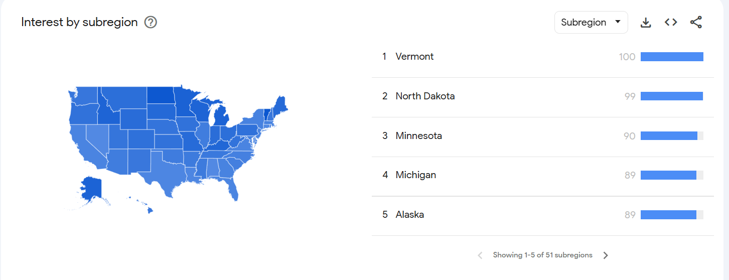This screenshot has height=280, width=729.
Task: Choose Michigan from the ranked list
Action: click(415, 175)
